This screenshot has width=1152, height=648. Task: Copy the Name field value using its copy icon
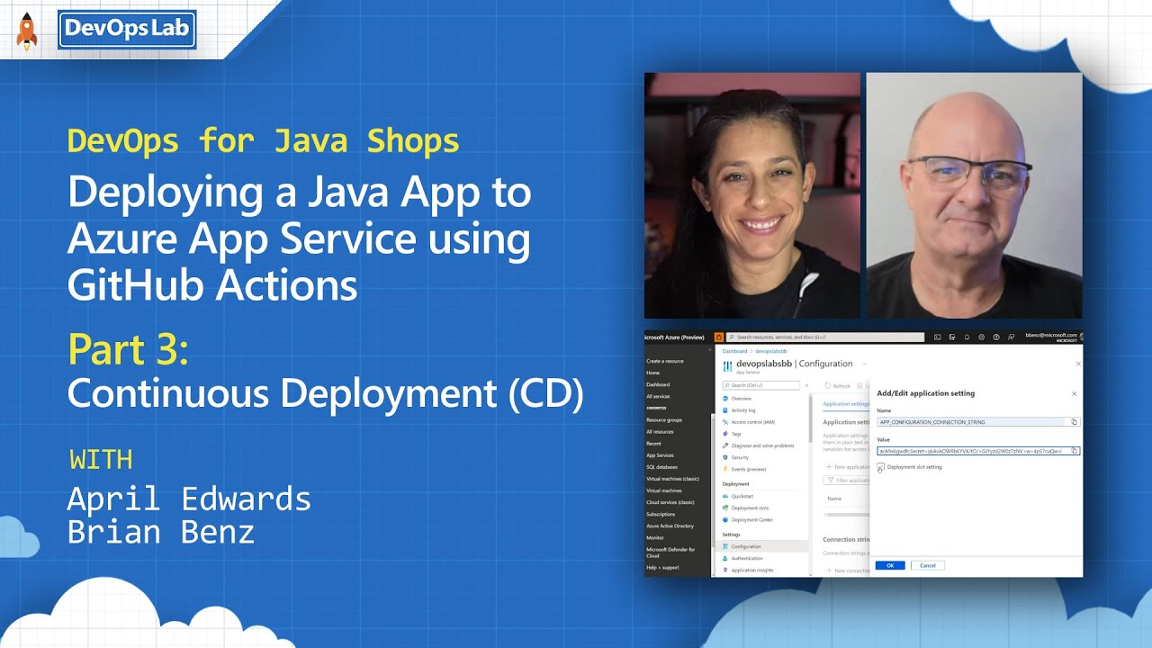(1074, 421)
